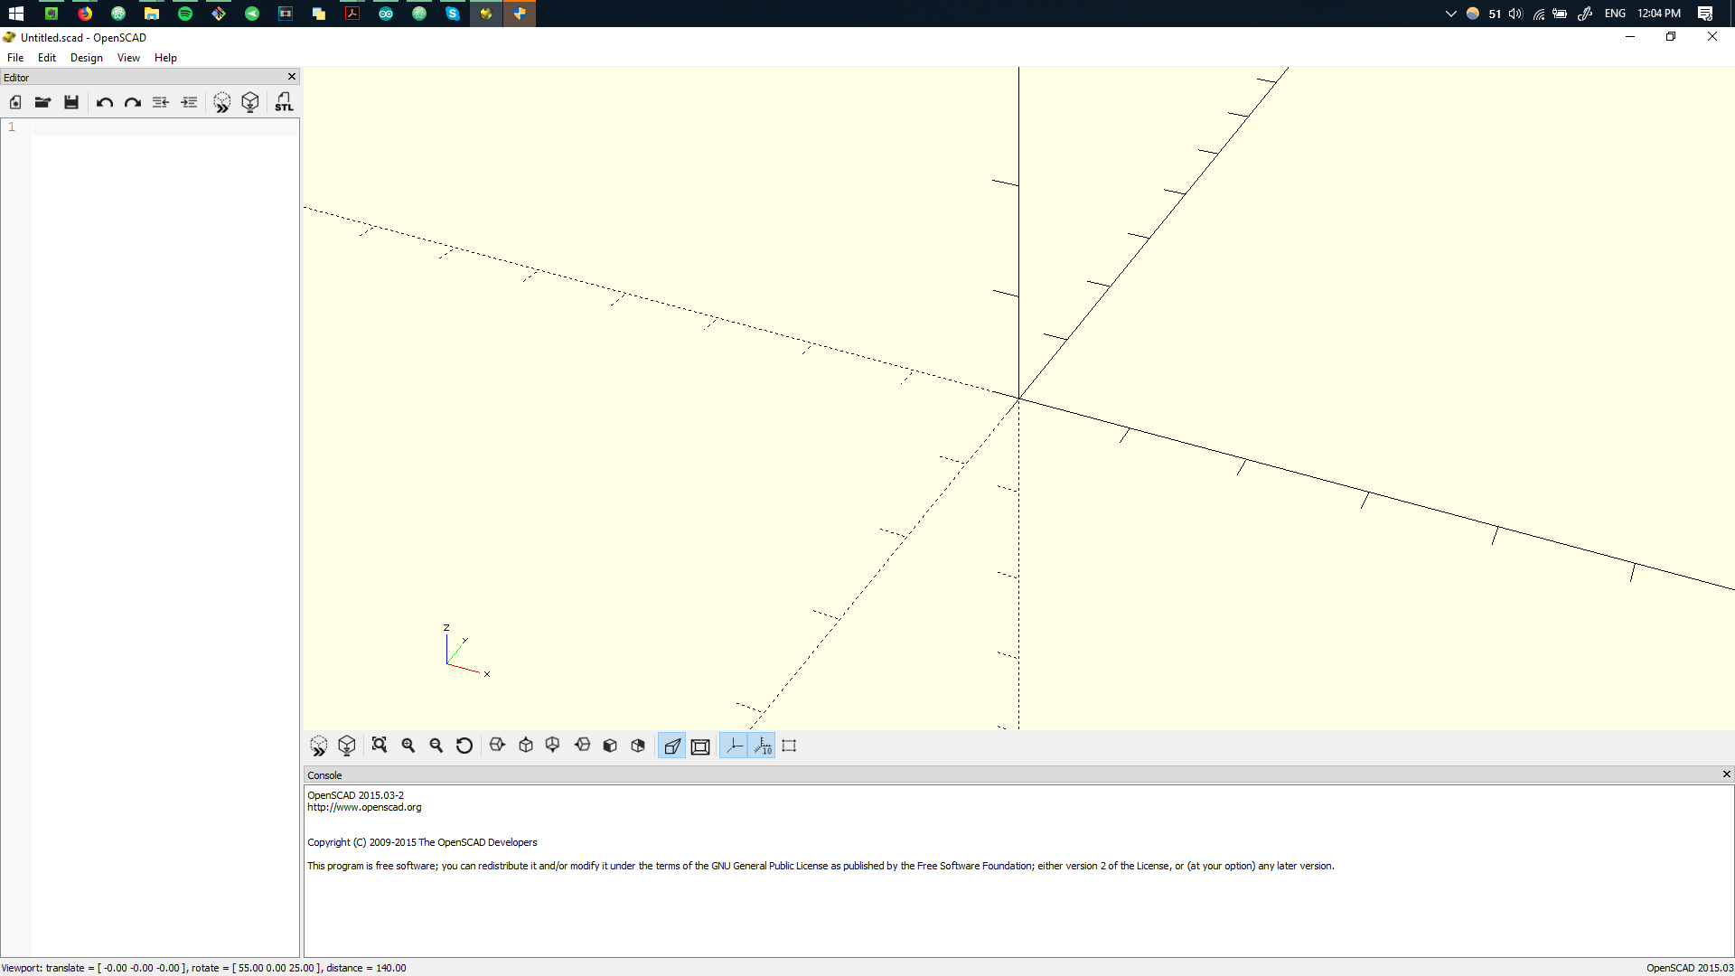Open the Design menu
This screenshot has width=1735, height=976.
click(x=87, y=58)
